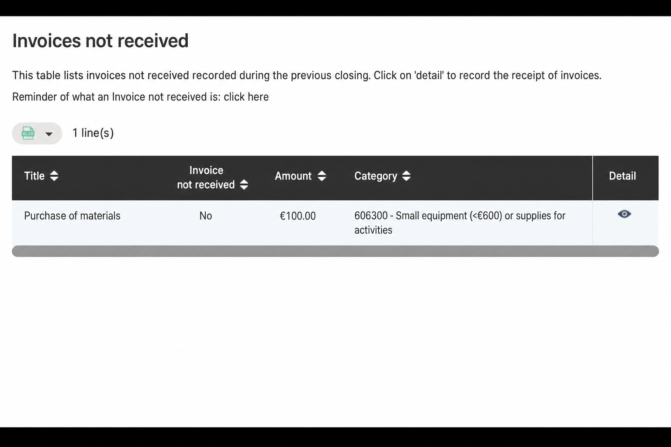The image size is (671, 447).
Task: Click the €100.00 amount cell
Action: [297, 216]
